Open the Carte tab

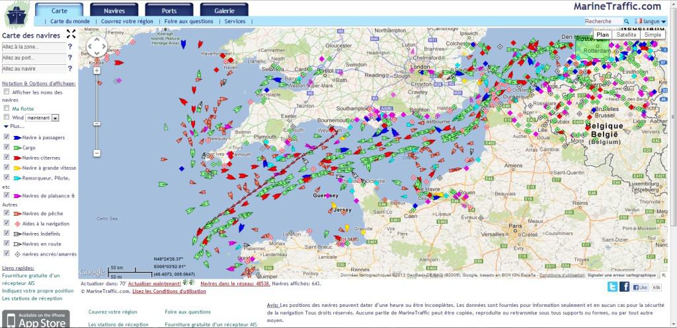click(x=59, y=11)
